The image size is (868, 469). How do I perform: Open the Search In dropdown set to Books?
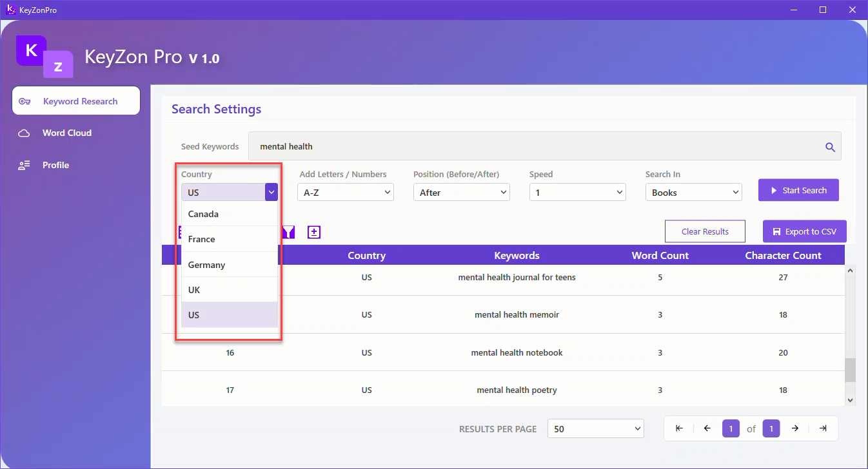(693, 193)
